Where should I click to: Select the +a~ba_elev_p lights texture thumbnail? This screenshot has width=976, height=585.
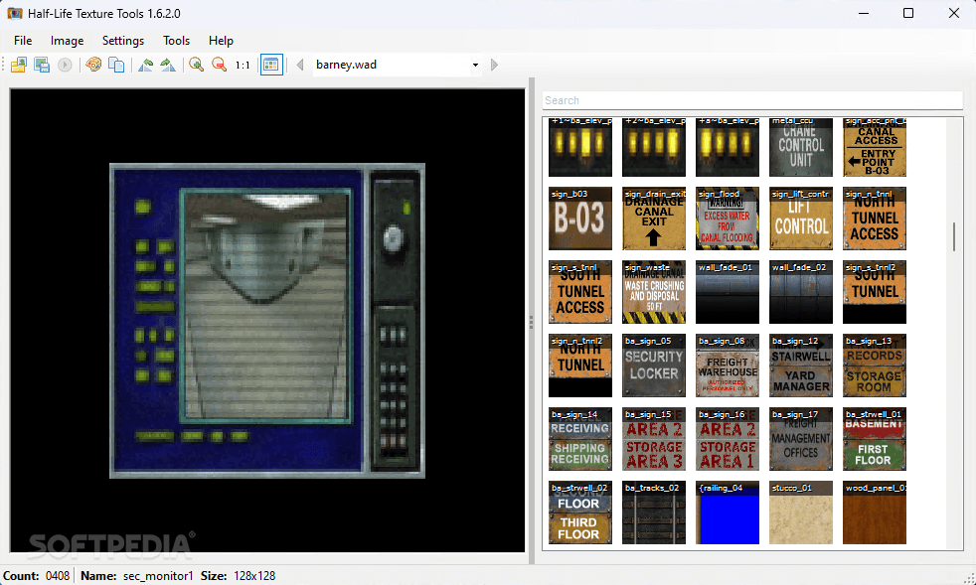pyautogui.click(x=727, y=148)
